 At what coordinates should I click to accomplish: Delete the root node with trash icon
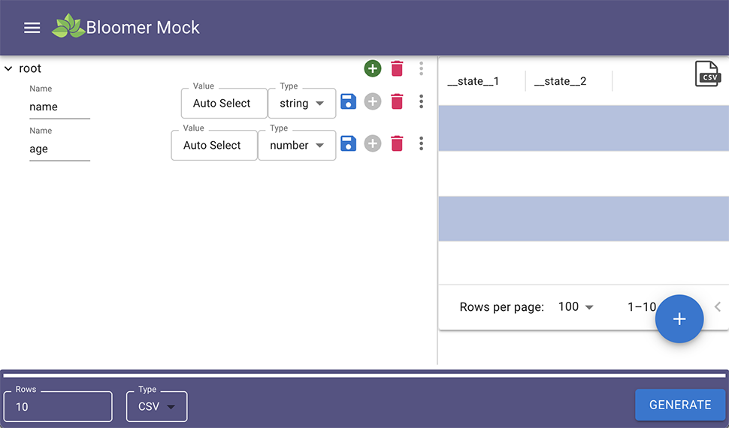coord(397,69)
